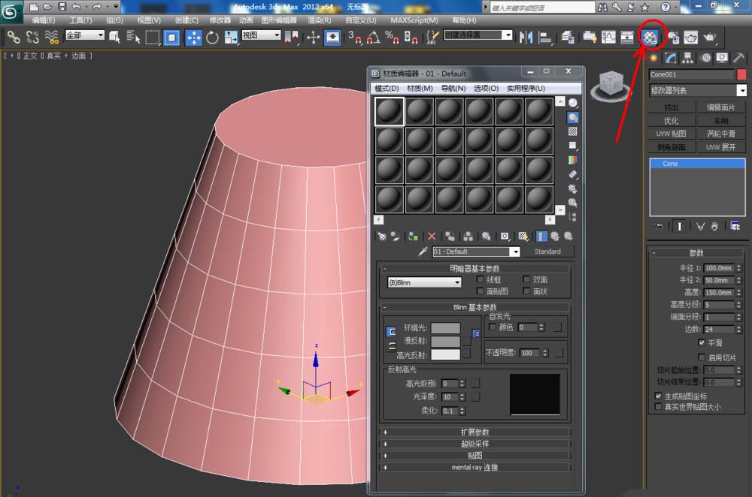Open the Material Editor from main toolbar
Image resolution: width=752 pixels, height=497 pixels.
point(651,37)
